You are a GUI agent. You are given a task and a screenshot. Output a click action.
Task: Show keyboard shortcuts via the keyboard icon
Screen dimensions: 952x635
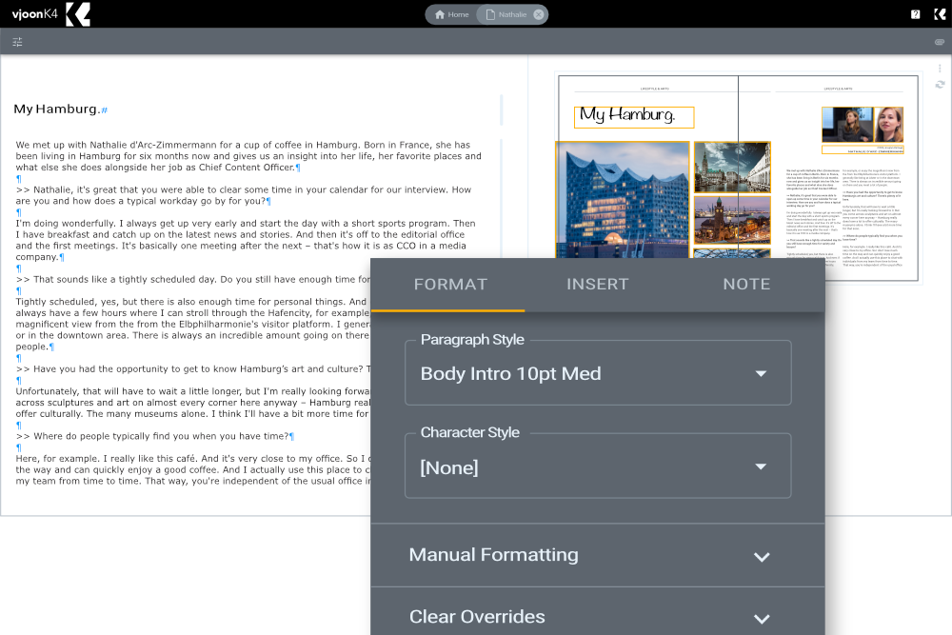940,42
